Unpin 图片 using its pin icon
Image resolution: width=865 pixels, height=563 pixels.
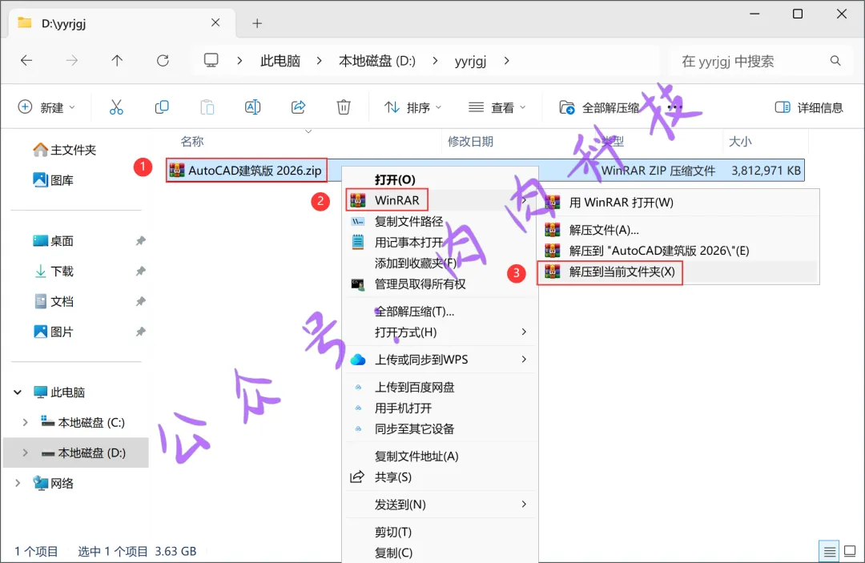tap(141, 332)
